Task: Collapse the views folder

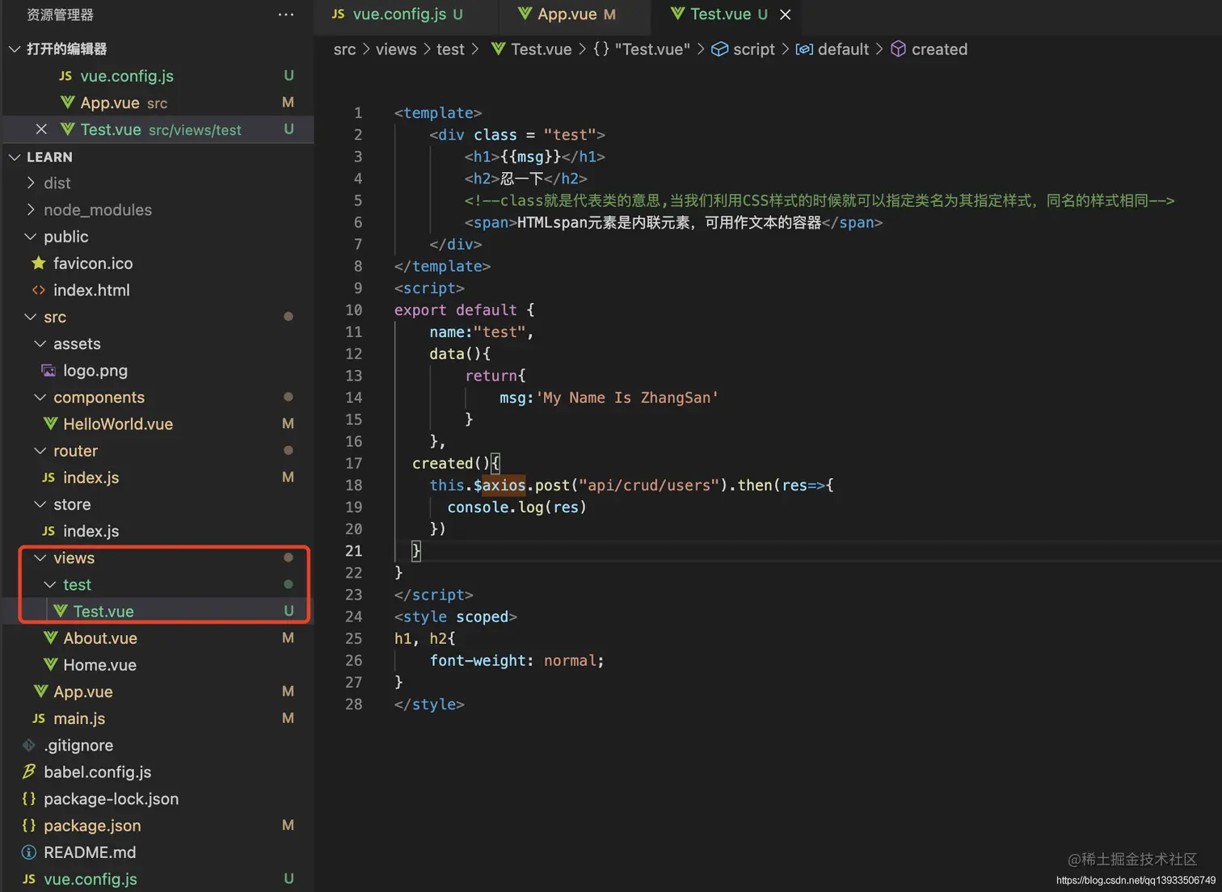Action: point(40,557)
